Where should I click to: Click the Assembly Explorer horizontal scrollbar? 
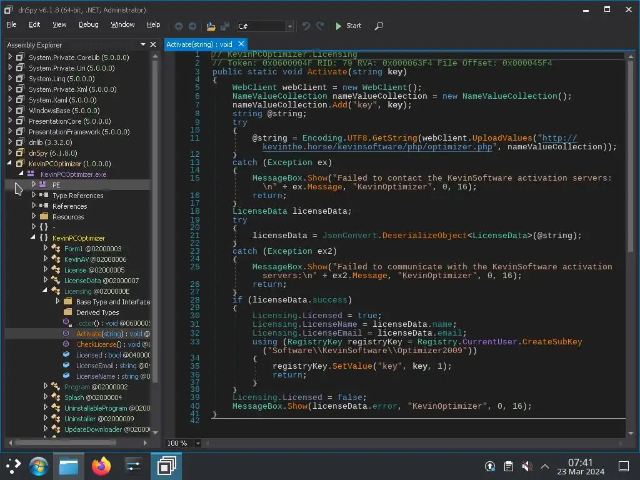pos(65,442)
